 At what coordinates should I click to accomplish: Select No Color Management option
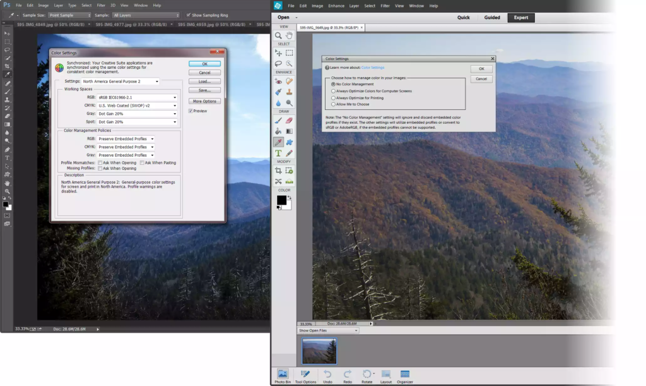pos(333,84)
